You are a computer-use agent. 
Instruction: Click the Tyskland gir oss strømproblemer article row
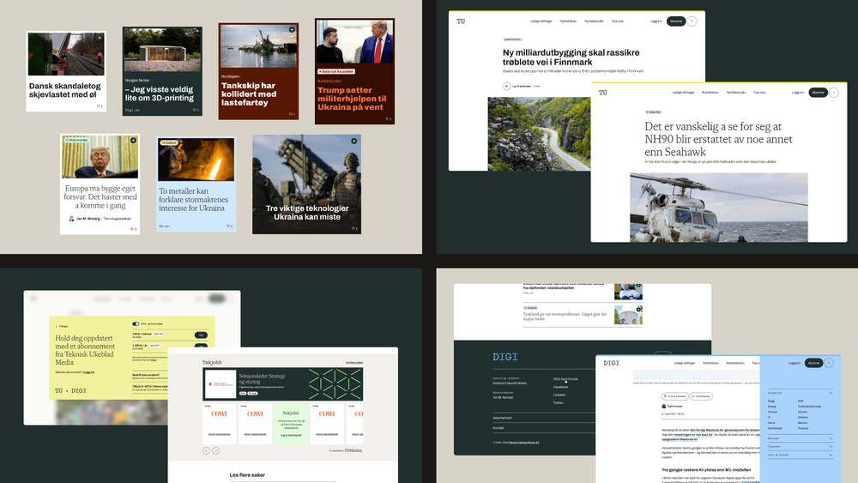click(583, 316)
